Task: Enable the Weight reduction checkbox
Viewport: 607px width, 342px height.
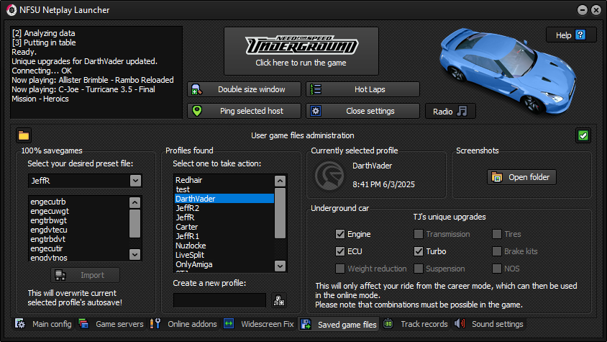Action: pos(340,269)
